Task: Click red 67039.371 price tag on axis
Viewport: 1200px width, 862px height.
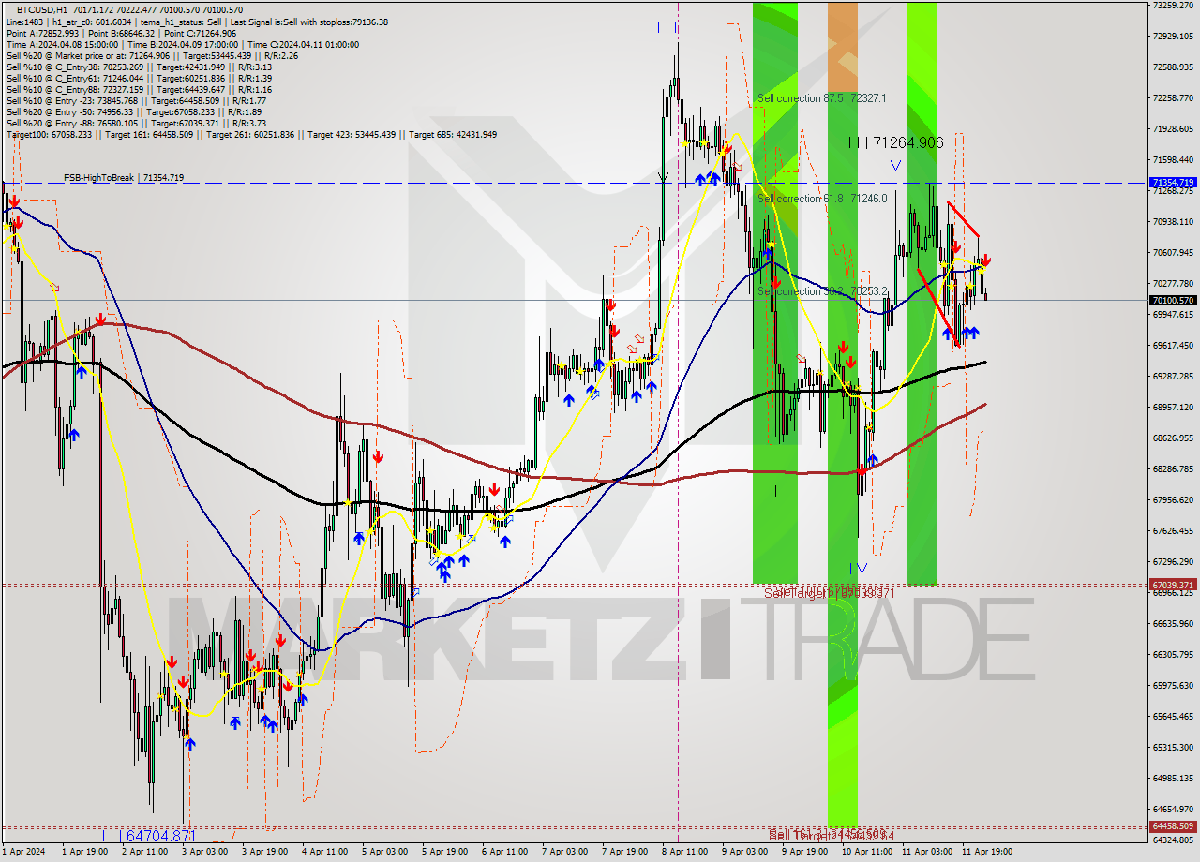Action: 1173,585
